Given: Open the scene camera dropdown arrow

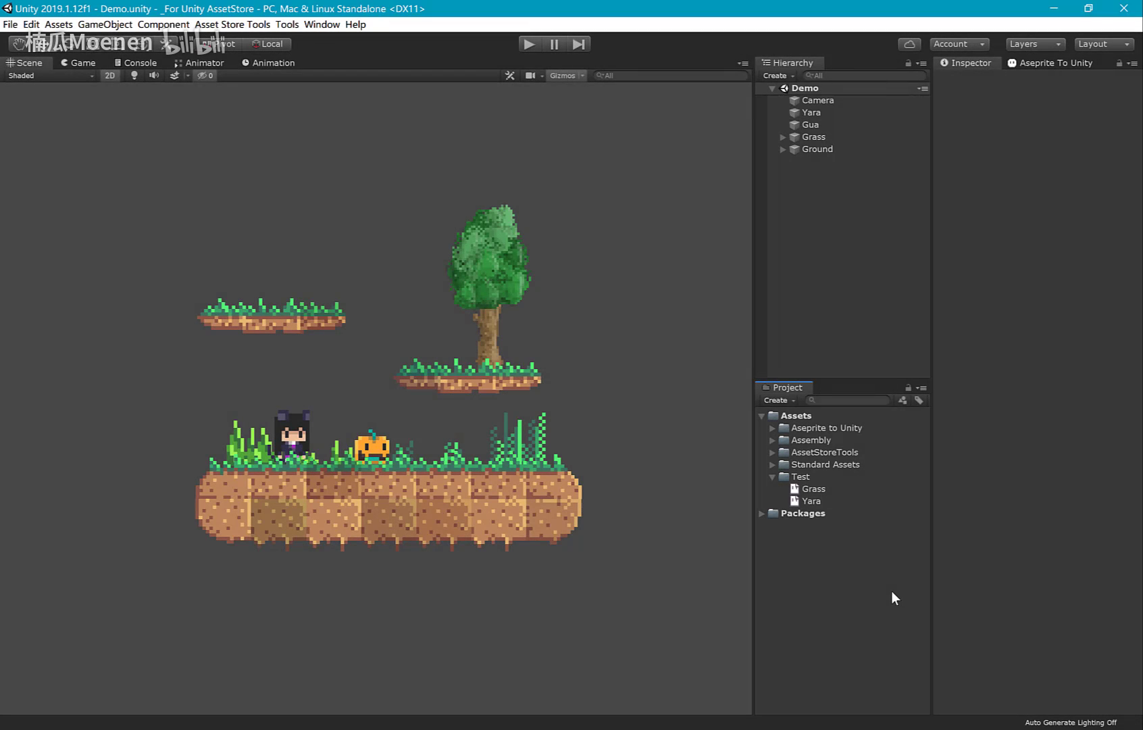Looking at the screenshot, I should point(542,76).
